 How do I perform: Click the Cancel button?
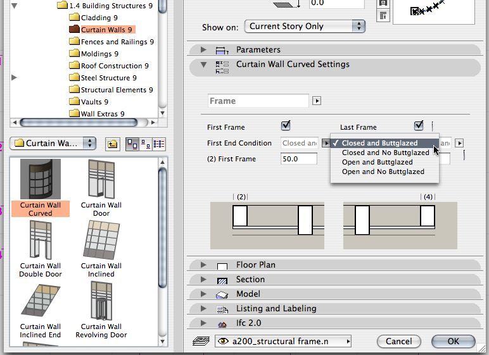(x=398, y=341)
